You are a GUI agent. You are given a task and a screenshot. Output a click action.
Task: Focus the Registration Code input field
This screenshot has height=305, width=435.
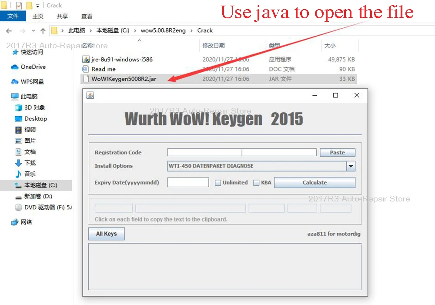(x=242, y=152)
